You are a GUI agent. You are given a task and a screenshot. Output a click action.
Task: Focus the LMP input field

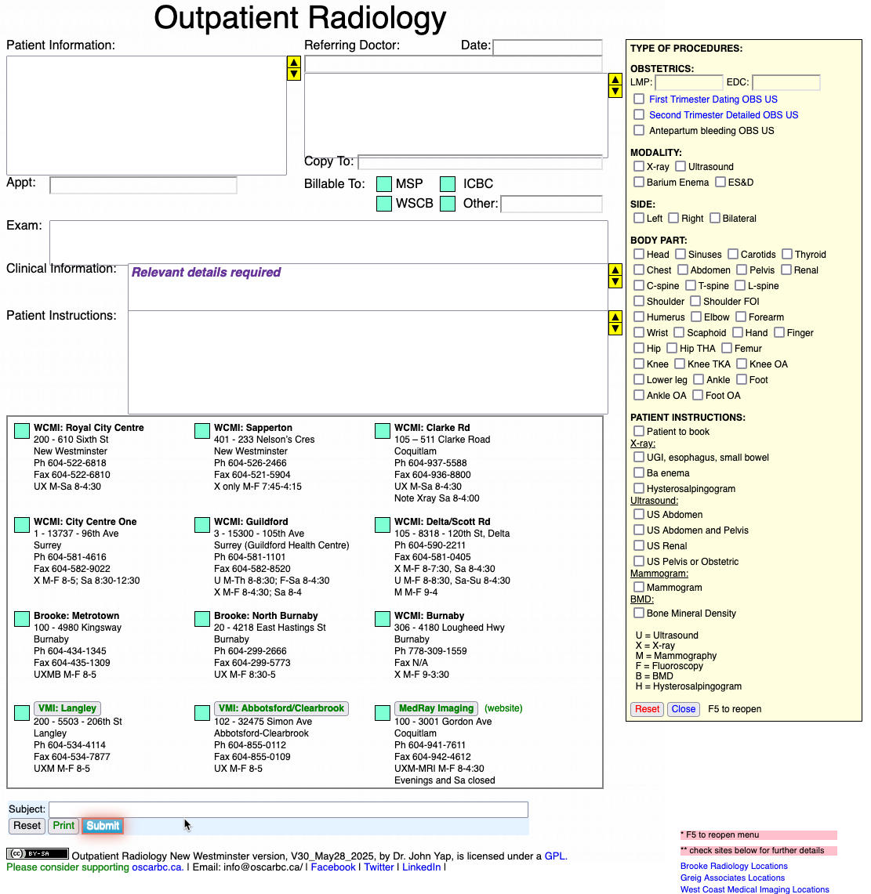pyautogui.click(x=689, y=83)
